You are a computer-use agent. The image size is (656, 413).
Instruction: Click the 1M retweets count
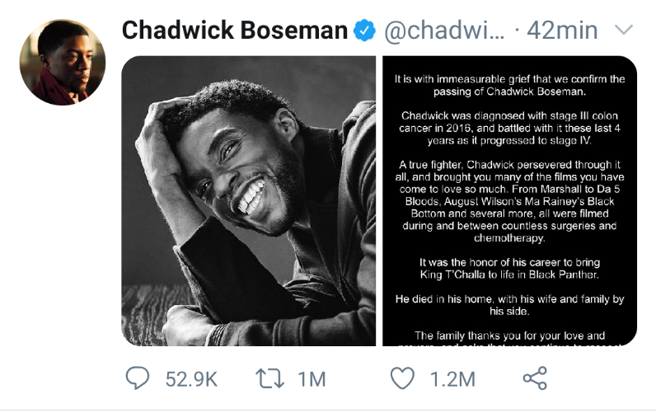pos(312,379)
